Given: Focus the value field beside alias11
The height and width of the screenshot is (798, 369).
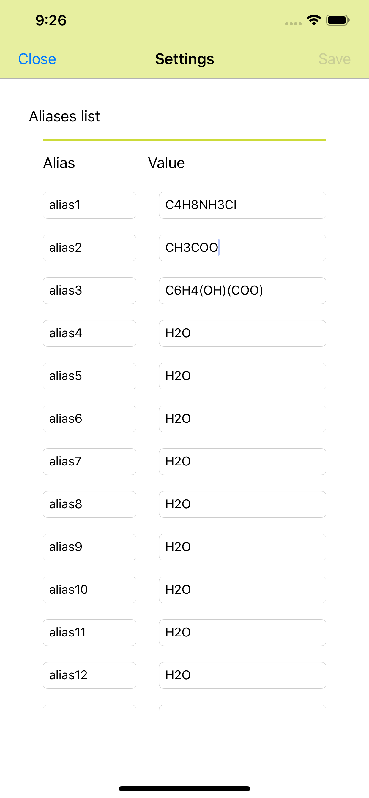Looking at the screenshot, I should pyautogui.click(x=242, y=633).
